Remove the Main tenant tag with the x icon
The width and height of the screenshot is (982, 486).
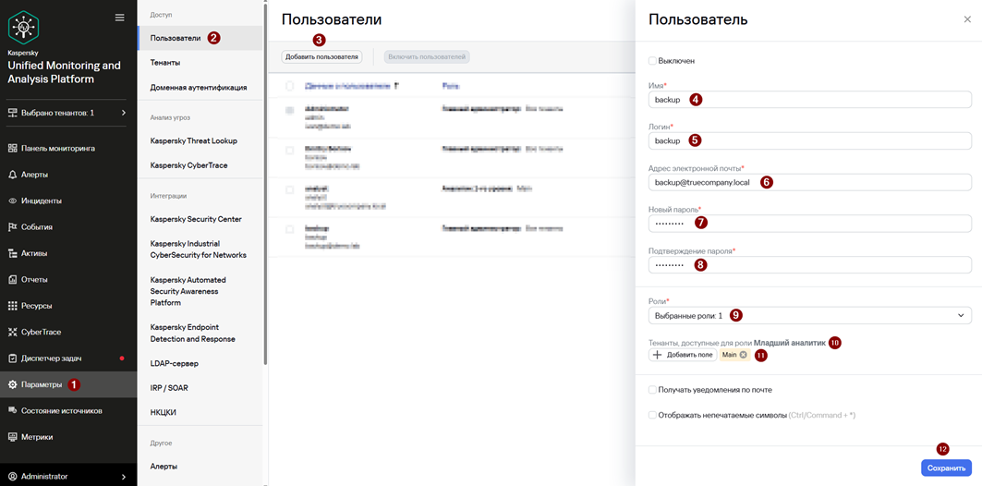743,355
